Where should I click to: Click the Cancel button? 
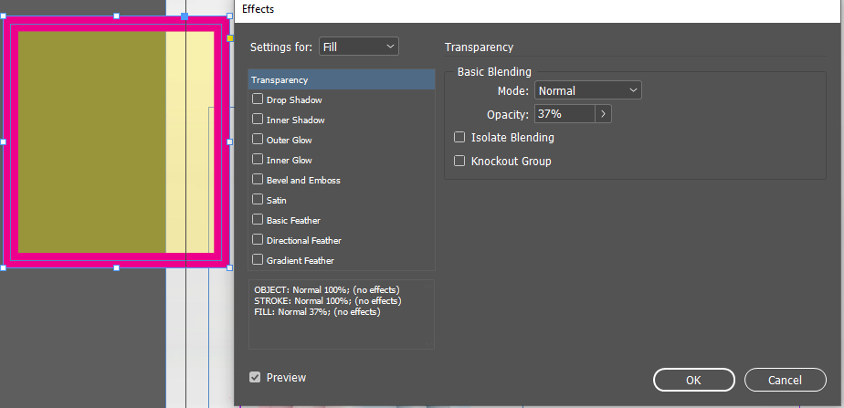pos(785,380)
